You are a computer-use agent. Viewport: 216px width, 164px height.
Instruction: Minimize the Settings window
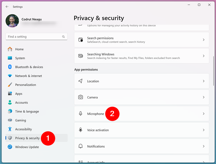(x=189, y=5)
